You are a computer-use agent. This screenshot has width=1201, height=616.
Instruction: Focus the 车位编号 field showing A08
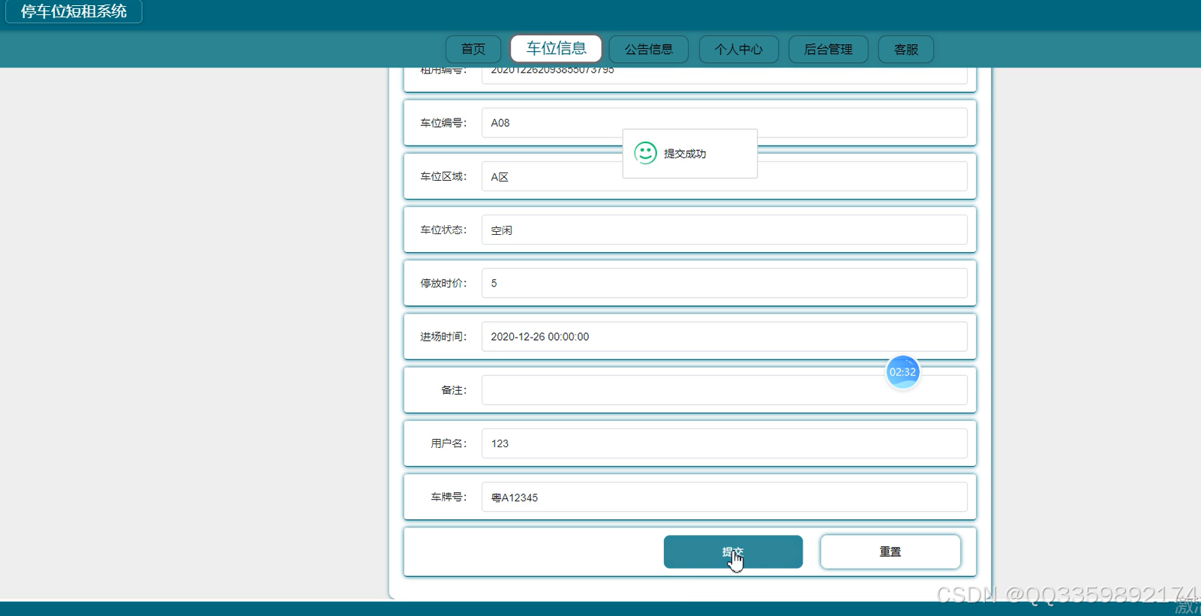pyautogui.click(x=724, y=123)
